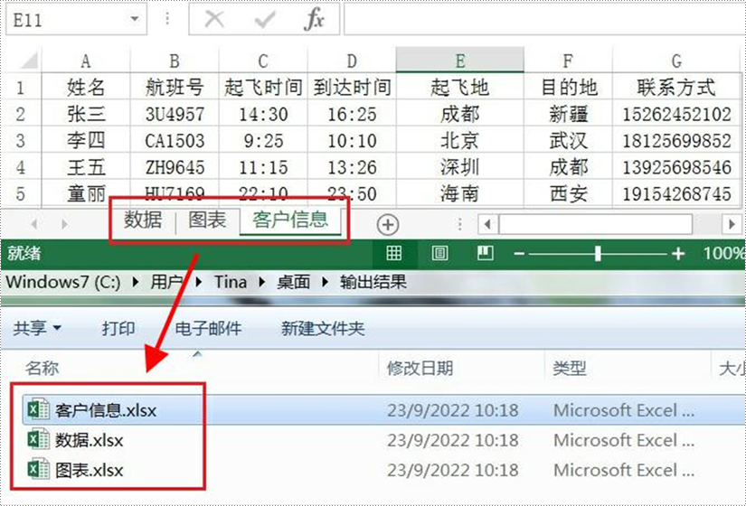
Task: Select column E header
Action: (459, 60)
